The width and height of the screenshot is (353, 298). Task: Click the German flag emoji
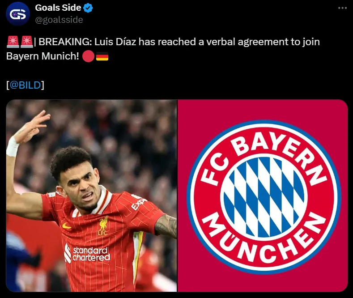tap(102, 56)
